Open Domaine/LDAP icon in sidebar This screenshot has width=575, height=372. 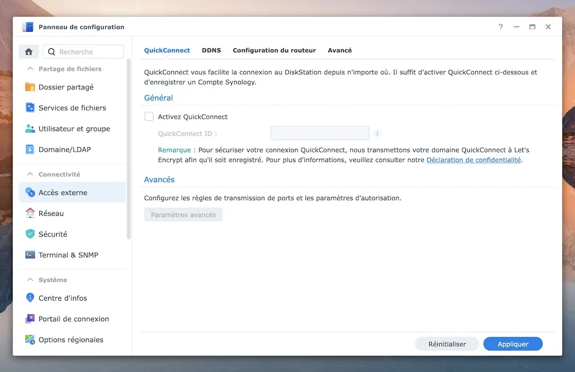[x=30, y=149]
